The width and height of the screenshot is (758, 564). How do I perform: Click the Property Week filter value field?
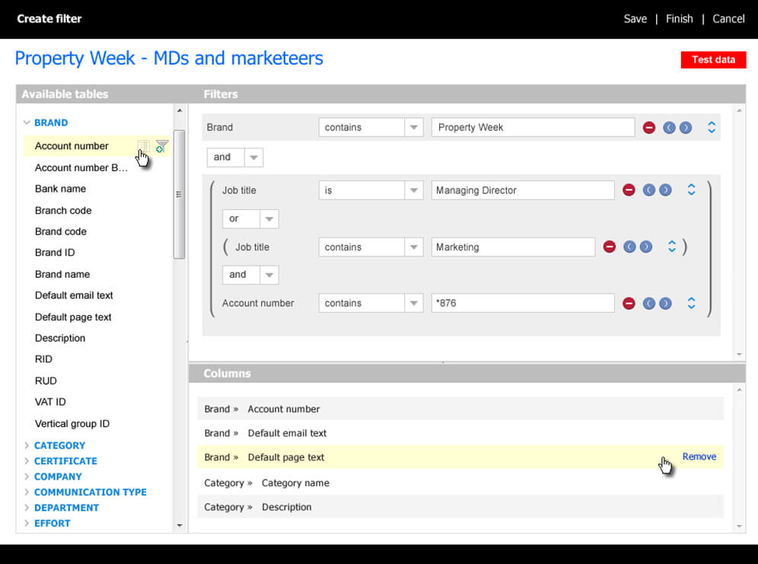(x=533, y=128)
